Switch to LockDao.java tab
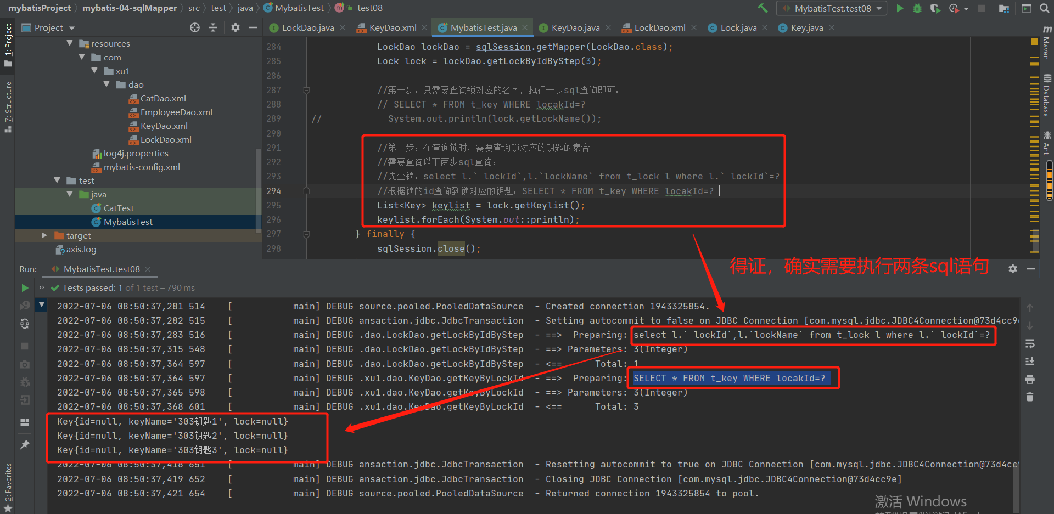Screen dimensions: 1054x514 pyautogui.click(x=307, y=27)
